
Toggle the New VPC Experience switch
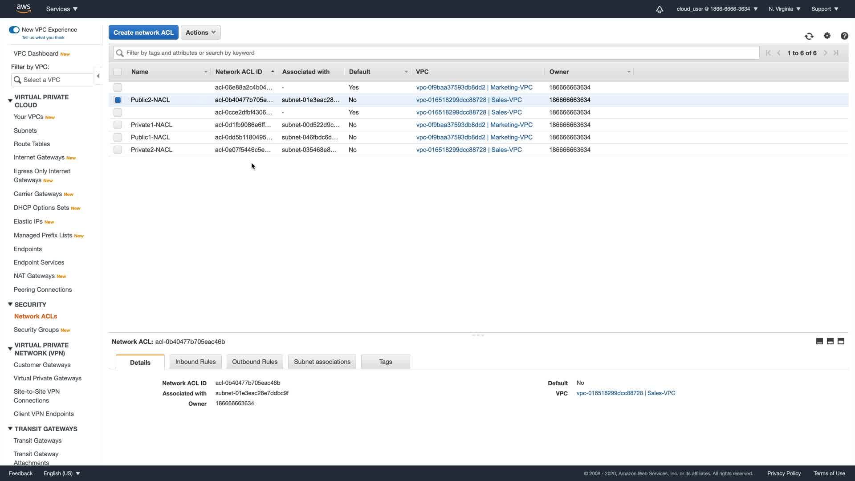14,30
